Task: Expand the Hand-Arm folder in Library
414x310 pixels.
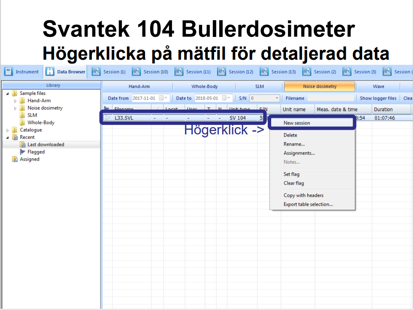Action: (15, 101)
